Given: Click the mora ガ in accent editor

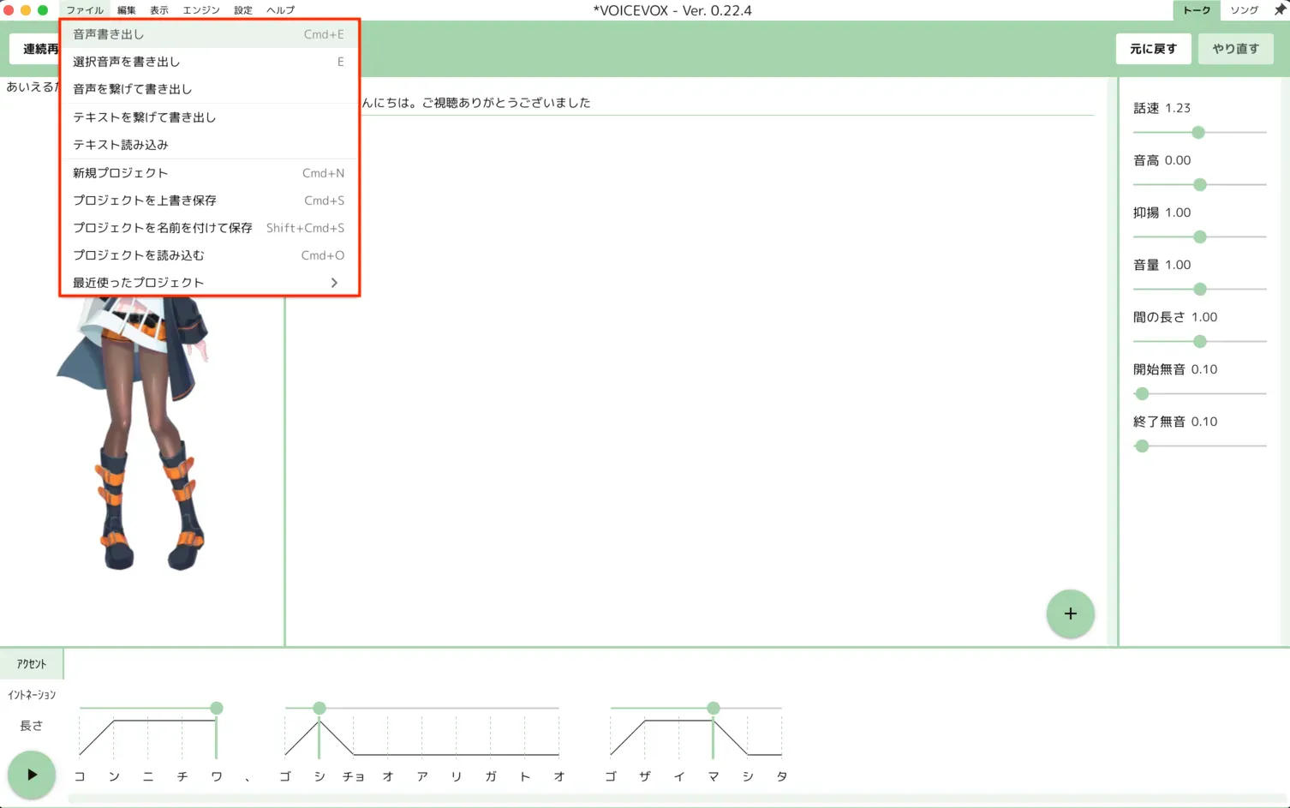Looking at the screenshot, I should tap(491, 776).
